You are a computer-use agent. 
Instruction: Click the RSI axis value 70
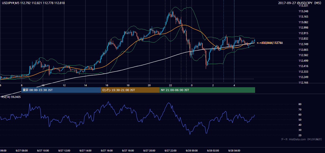coord(300,109)
